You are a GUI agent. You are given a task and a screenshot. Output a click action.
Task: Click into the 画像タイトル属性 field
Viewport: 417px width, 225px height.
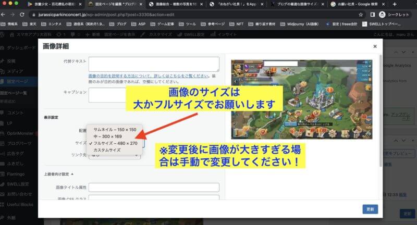(x=154, y=187)
